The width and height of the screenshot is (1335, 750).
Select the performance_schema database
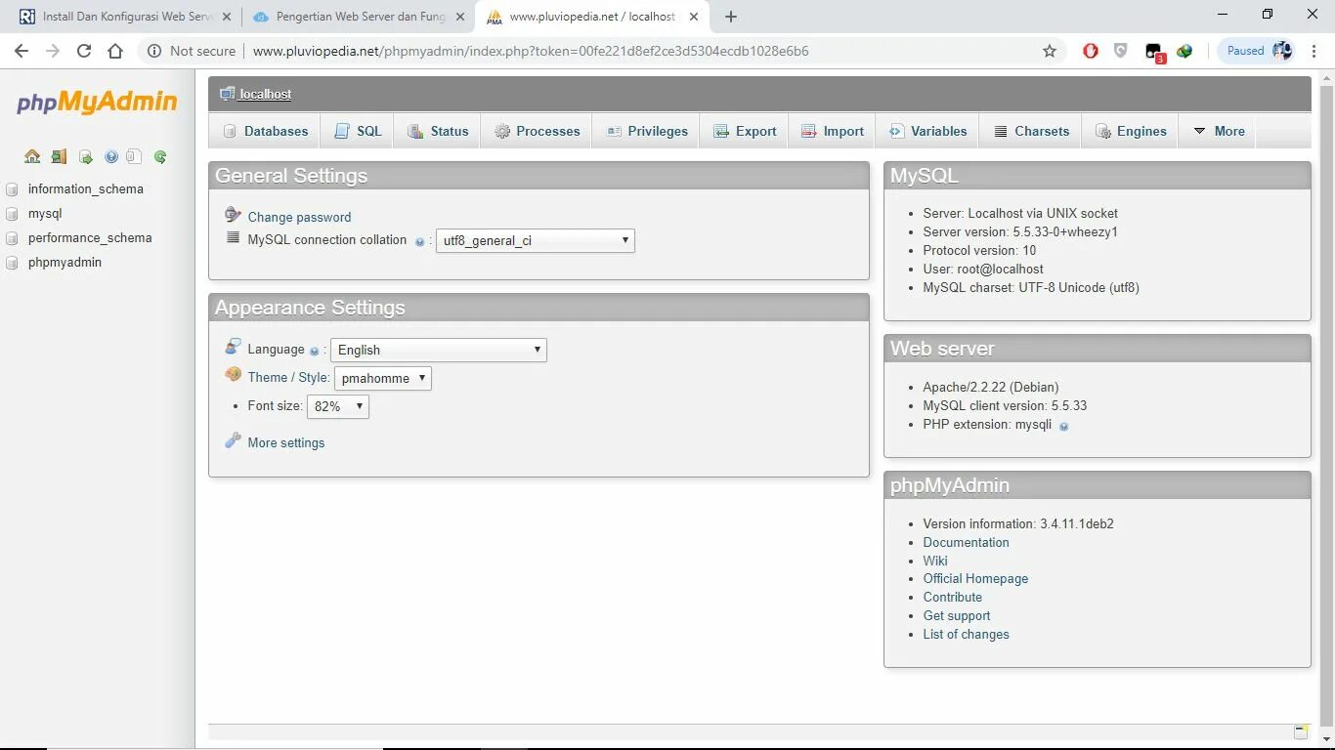point(90,237)
